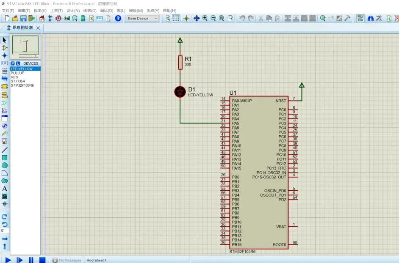Select the Wire Label mode tool
Viewport: 399px width, 263px height.
click(4, 63)
